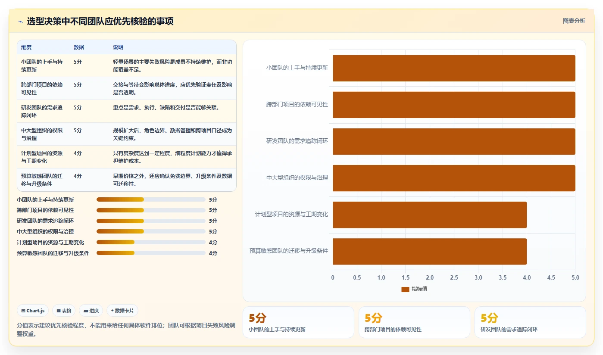Click progress value 4分 for 预算敏感团队的迁移与升级条件
603x355 pixels.
[x=213, y=253]
